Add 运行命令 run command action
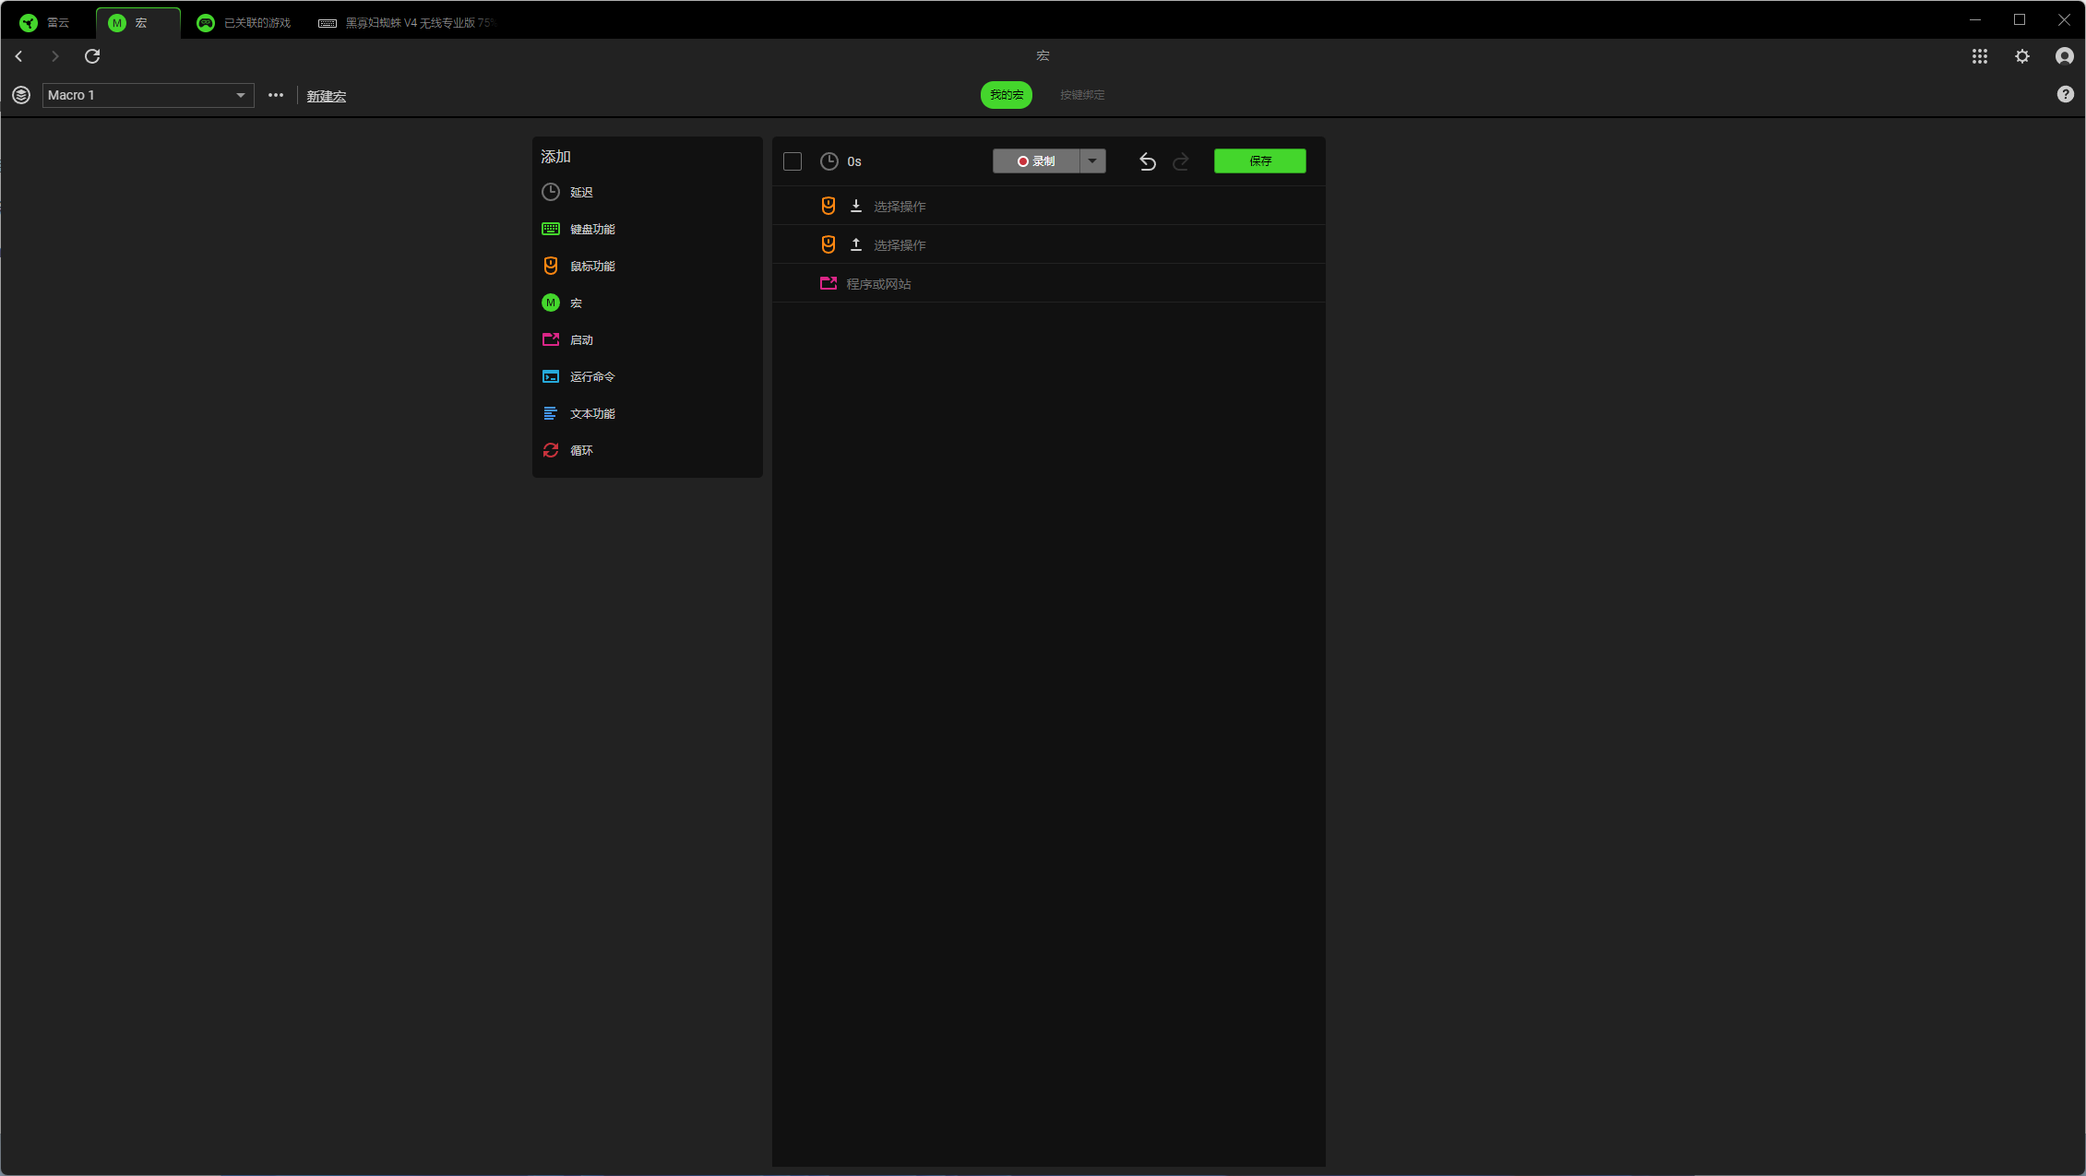 click(591, 376)
